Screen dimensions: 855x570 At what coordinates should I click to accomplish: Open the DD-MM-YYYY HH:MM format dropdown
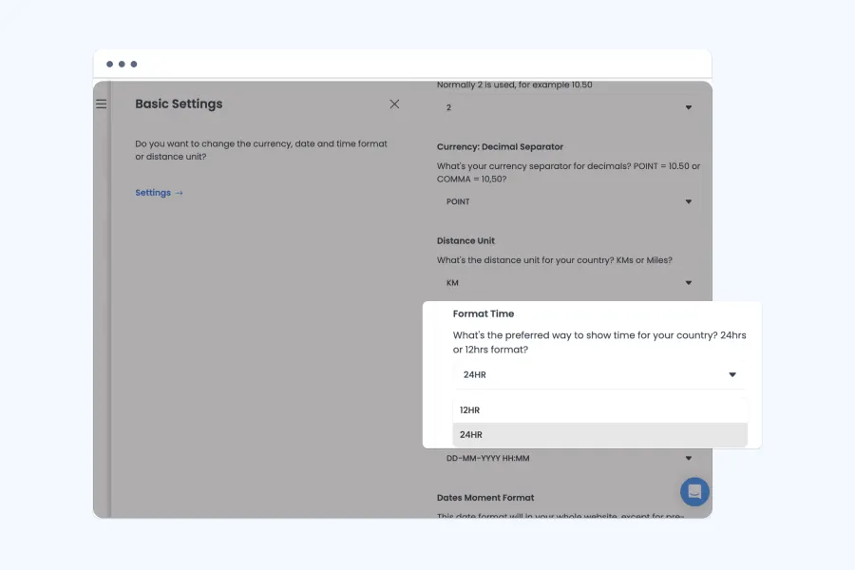[569, 458]
